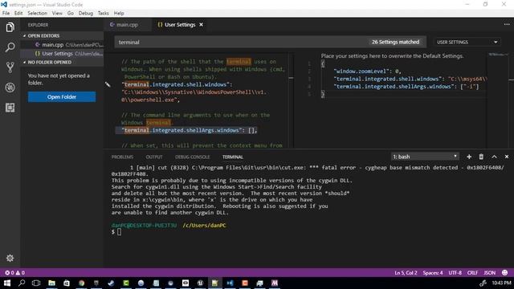Open the USER SETTINGS scope dropdown
514x289 pixels.
point(467,43)
